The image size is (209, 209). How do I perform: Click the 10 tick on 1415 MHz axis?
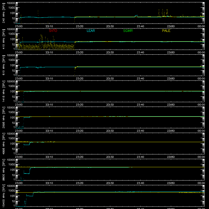click(x=13, y=97)
